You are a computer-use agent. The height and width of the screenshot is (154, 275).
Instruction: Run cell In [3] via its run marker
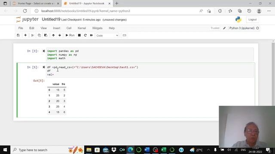coord(44,51)
